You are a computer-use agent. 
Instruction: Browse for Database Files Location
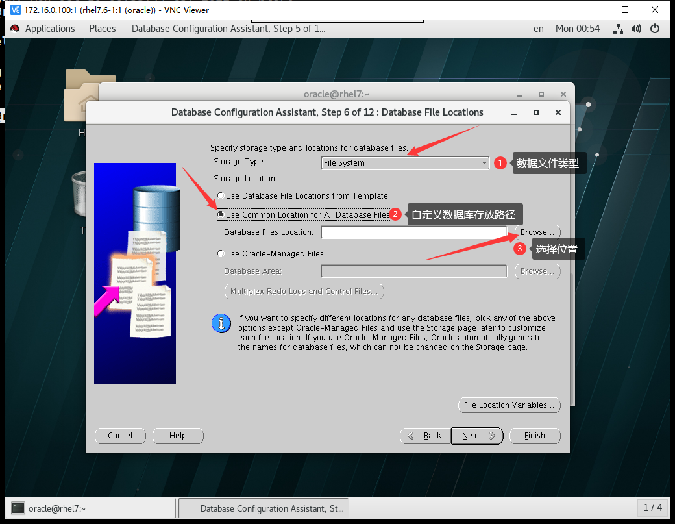pos(537,232)
